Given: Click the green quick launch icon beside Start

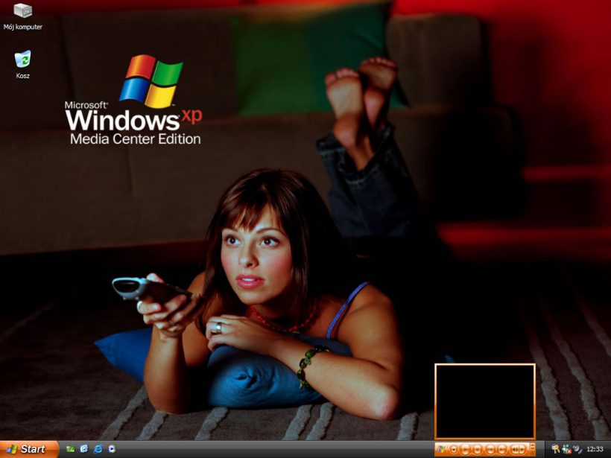Looking at the screenshot, I should (x=70, y=449).
